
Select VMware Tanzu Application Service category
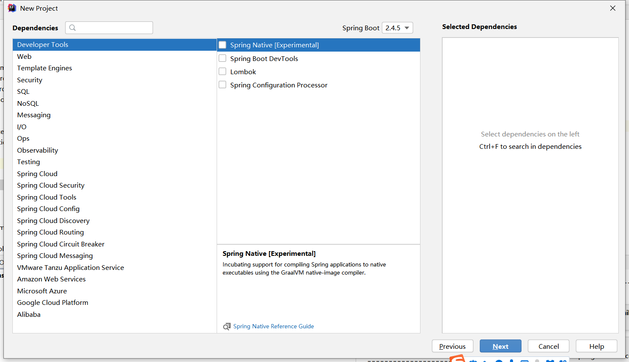coord(115,267)
